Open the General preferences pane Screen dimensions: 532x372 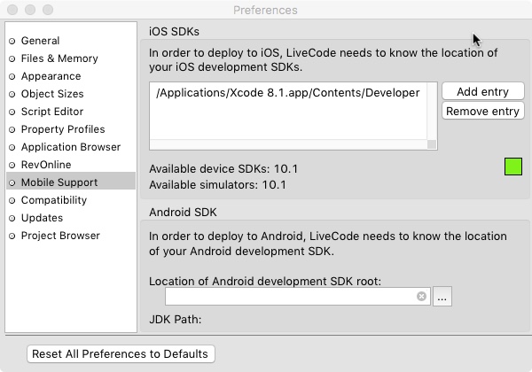[40, 41]
